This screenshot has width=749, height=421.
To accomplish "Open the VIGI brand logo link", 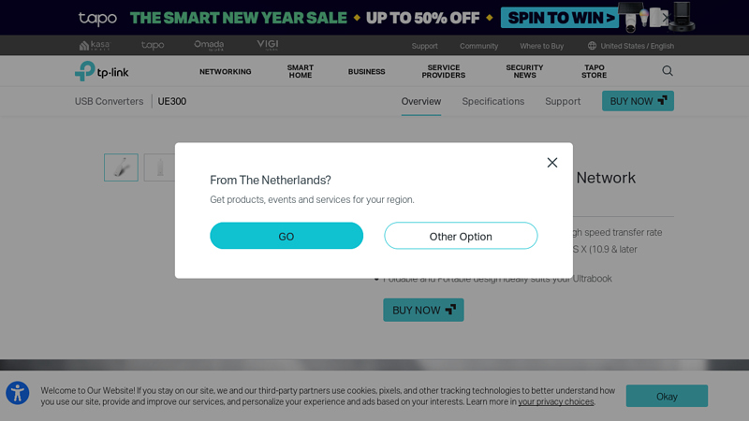I will (x=268, y=45).
